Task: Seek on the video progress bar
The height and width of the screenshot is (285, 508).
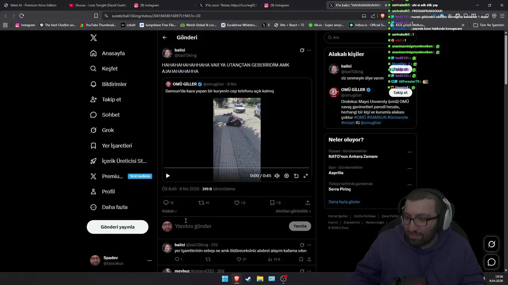Action: (x=237, y=168)
